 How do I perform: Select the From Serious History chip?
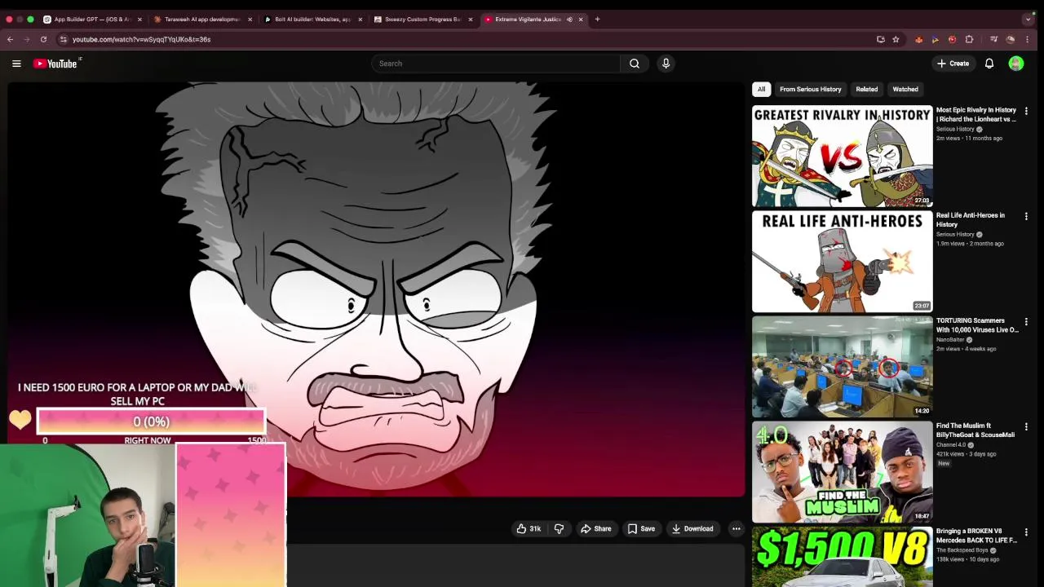coord(810,89)
